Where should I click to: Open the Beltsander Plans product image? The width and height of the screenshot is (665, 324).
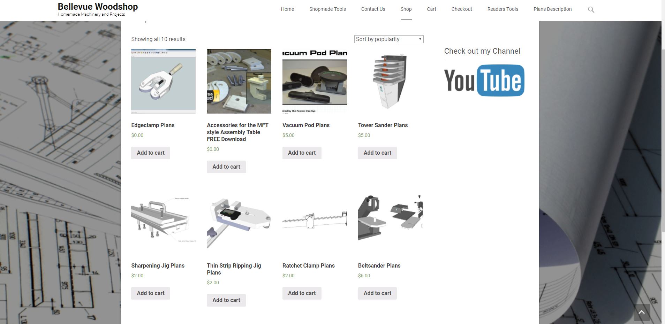390,222
